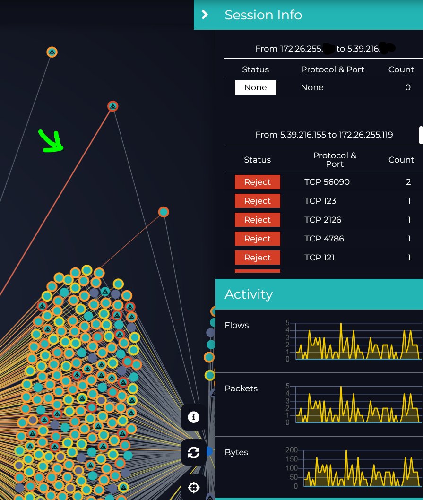
Task: Select the TCP 56090 protocol cell
Action: 327,182
